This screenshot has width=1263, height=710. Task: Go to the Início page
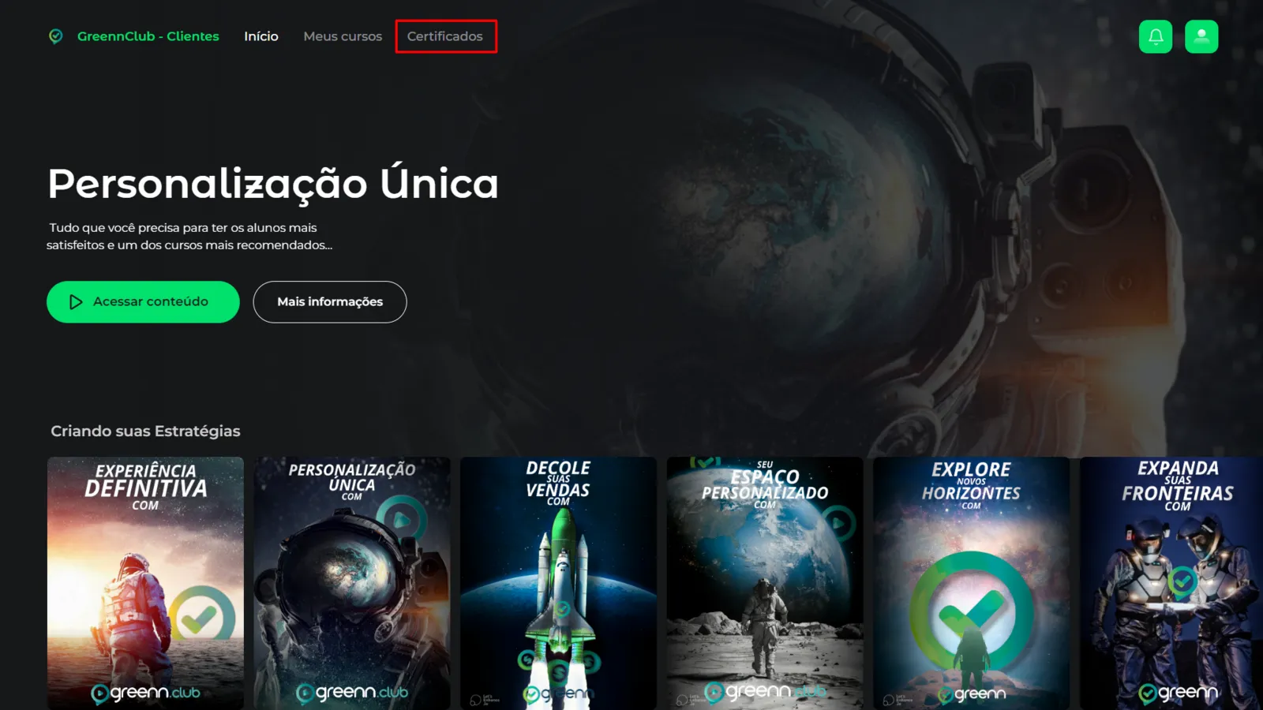coord(261,36)
